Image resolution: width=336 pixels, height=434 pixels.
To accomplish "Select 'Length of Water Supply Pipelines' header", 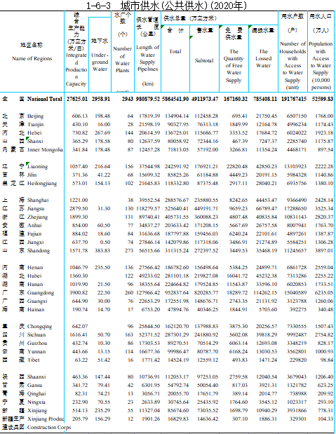I will click(147, 58).
